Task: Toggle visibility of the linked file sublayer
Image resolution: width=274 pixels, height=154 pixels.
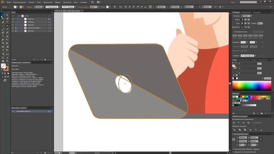Action: pos(13,28)
